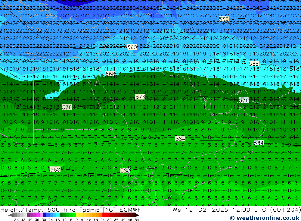
Task: Click the cyan legend swatch near -18
Action: (x=58, y=215)
